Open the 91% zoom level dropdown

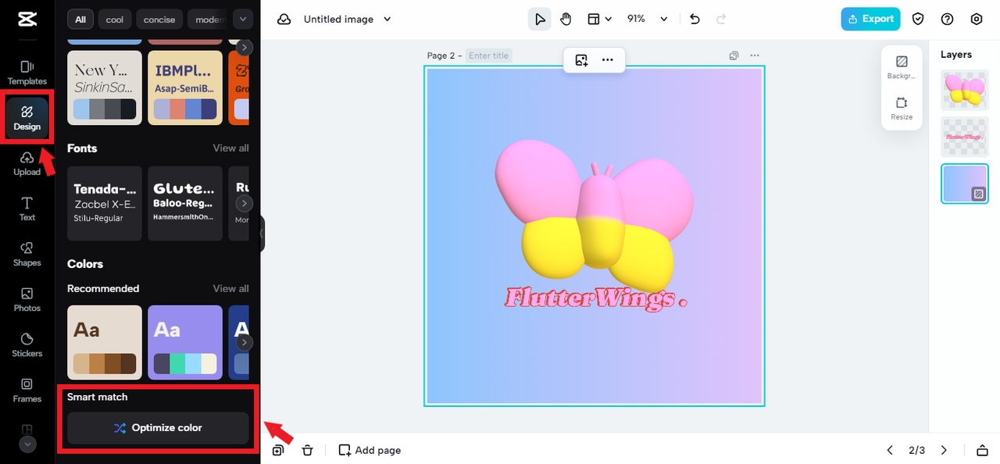pos(648,19)
